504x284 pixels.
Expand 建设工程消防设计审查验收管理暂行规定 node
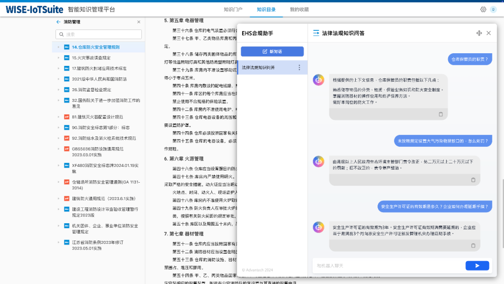(x=58, y=209)
